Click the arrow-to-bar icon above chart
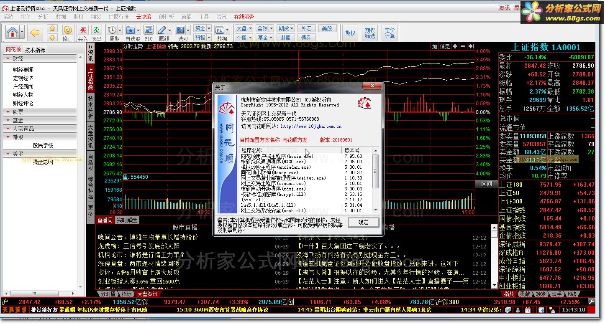 471,46
